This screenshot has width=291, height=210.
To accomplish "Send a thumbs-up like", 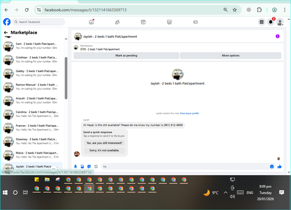I will [279, 166].
